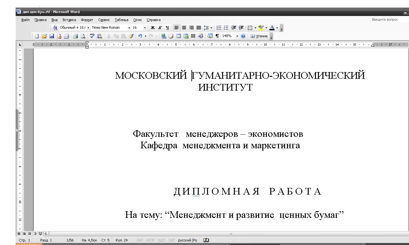Toggle the Document Map

tap(210, 36)
